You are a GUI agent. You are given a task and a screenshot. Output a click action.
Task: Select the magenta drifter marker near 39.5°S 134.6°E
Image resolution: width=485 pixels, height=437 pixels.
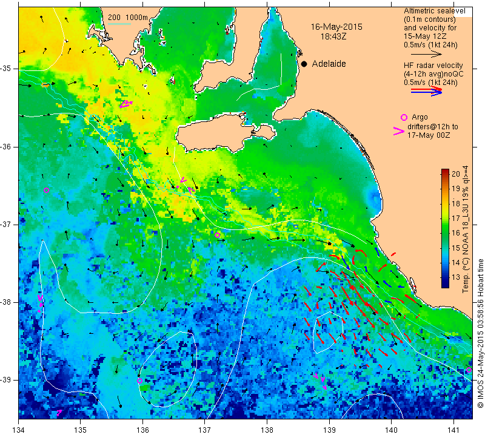click(59, 412)
